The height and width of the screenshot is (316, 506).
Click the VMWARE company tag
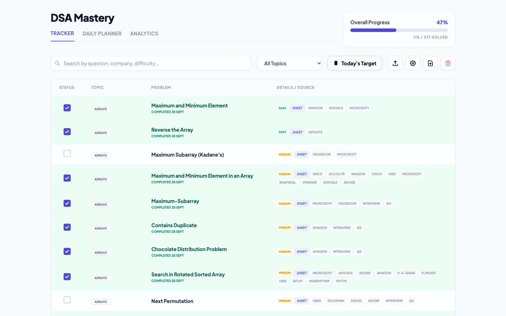click(310, 183)
